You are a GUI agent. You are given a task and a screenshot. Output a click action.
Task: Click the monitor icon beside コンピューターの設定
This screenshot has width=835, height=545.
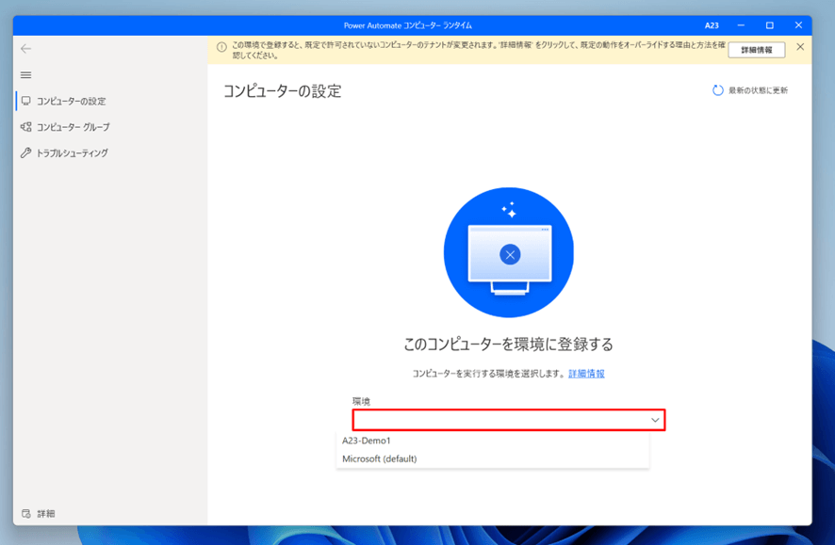(26, 101)
